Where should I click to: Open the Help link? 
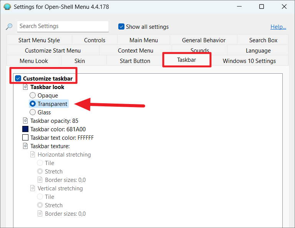click(x=278, y=27)
